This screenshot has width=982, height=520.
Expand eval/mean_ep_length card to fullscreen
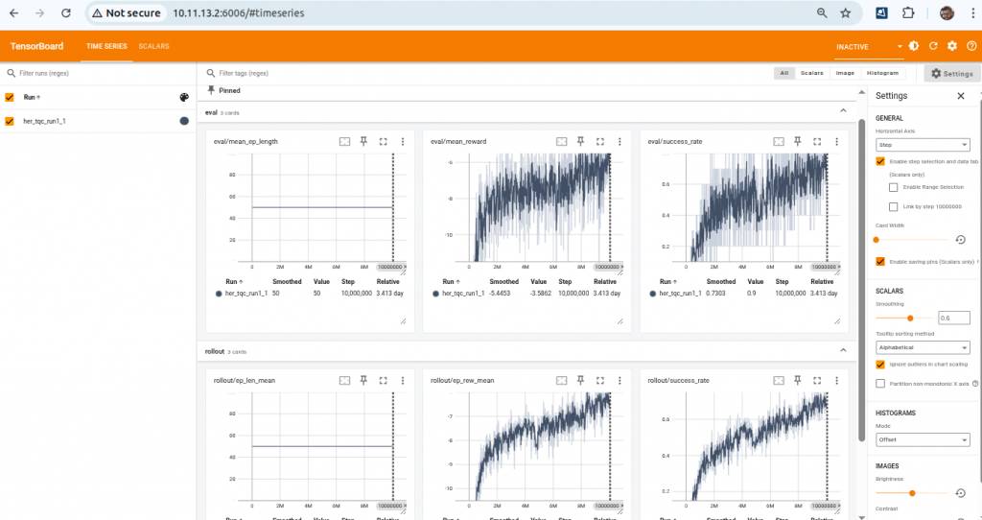coord(384,142)
